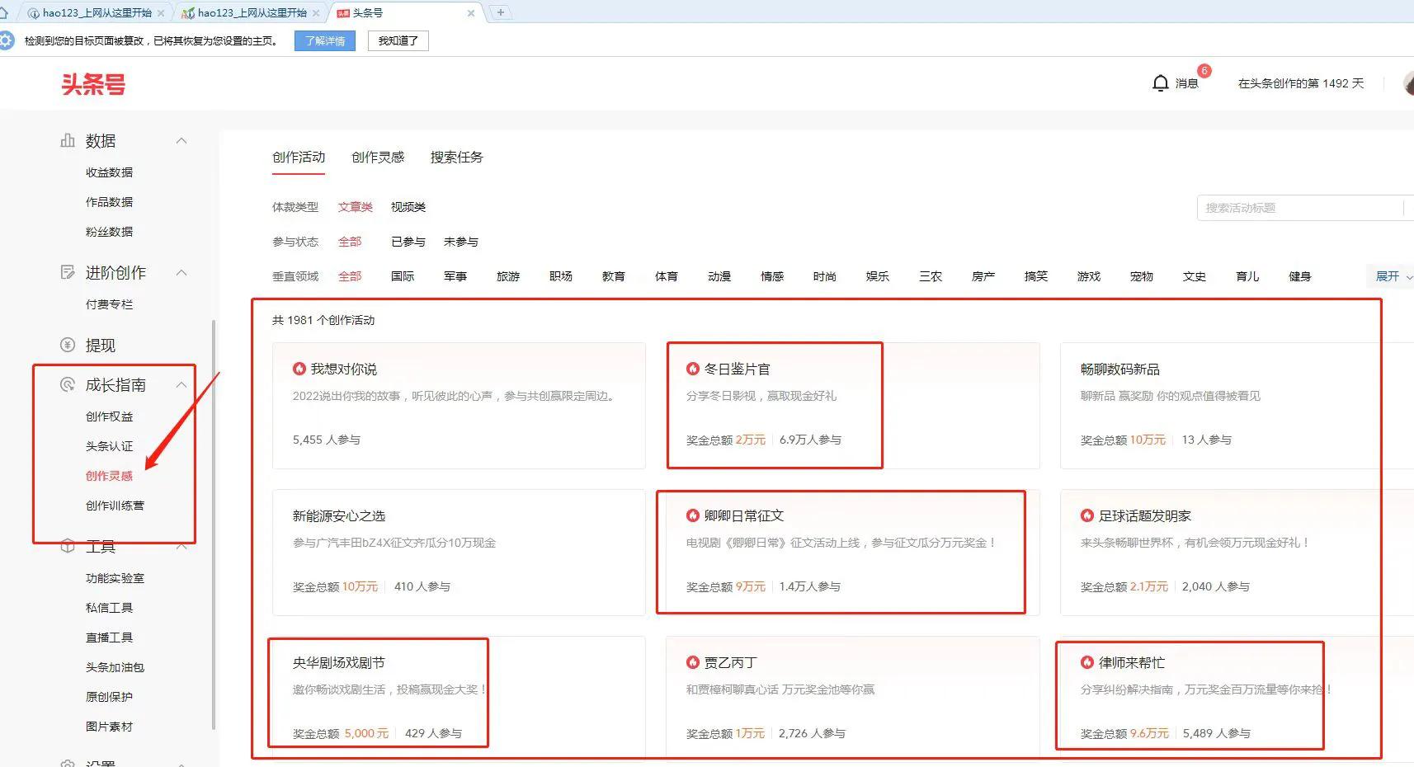Click the 了解详情 button in the notice bar

pyautogui.click(x=324, y=40)
